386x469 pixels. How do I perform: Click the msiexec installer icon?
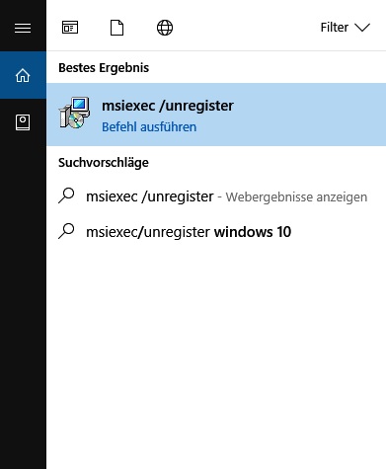[x=74, y=113]
